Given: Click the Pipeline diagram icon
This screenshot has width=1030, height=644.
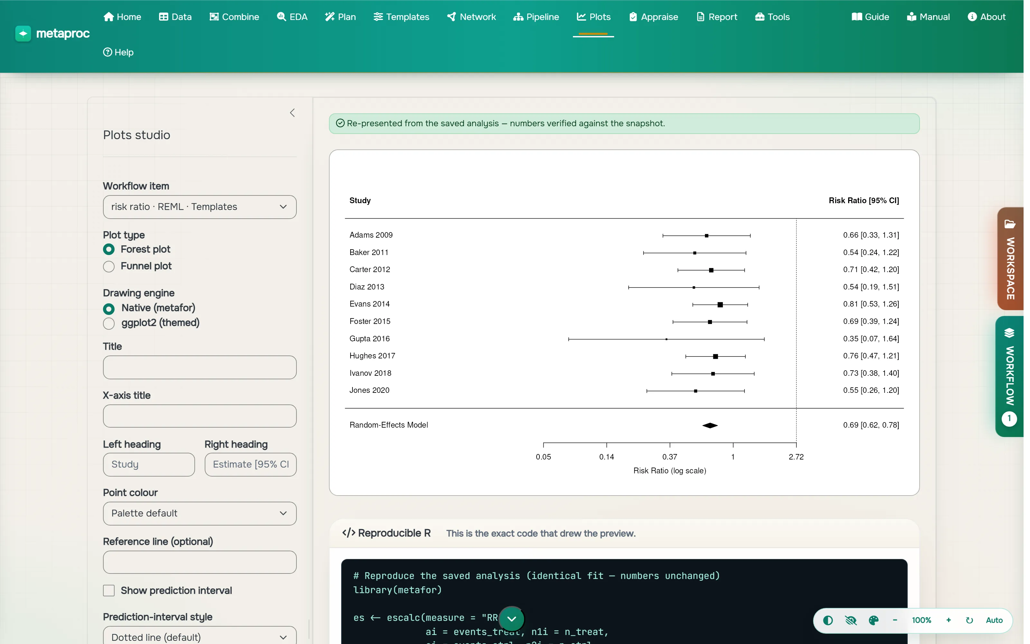Looking at the screenshot, I should point(518,17).
